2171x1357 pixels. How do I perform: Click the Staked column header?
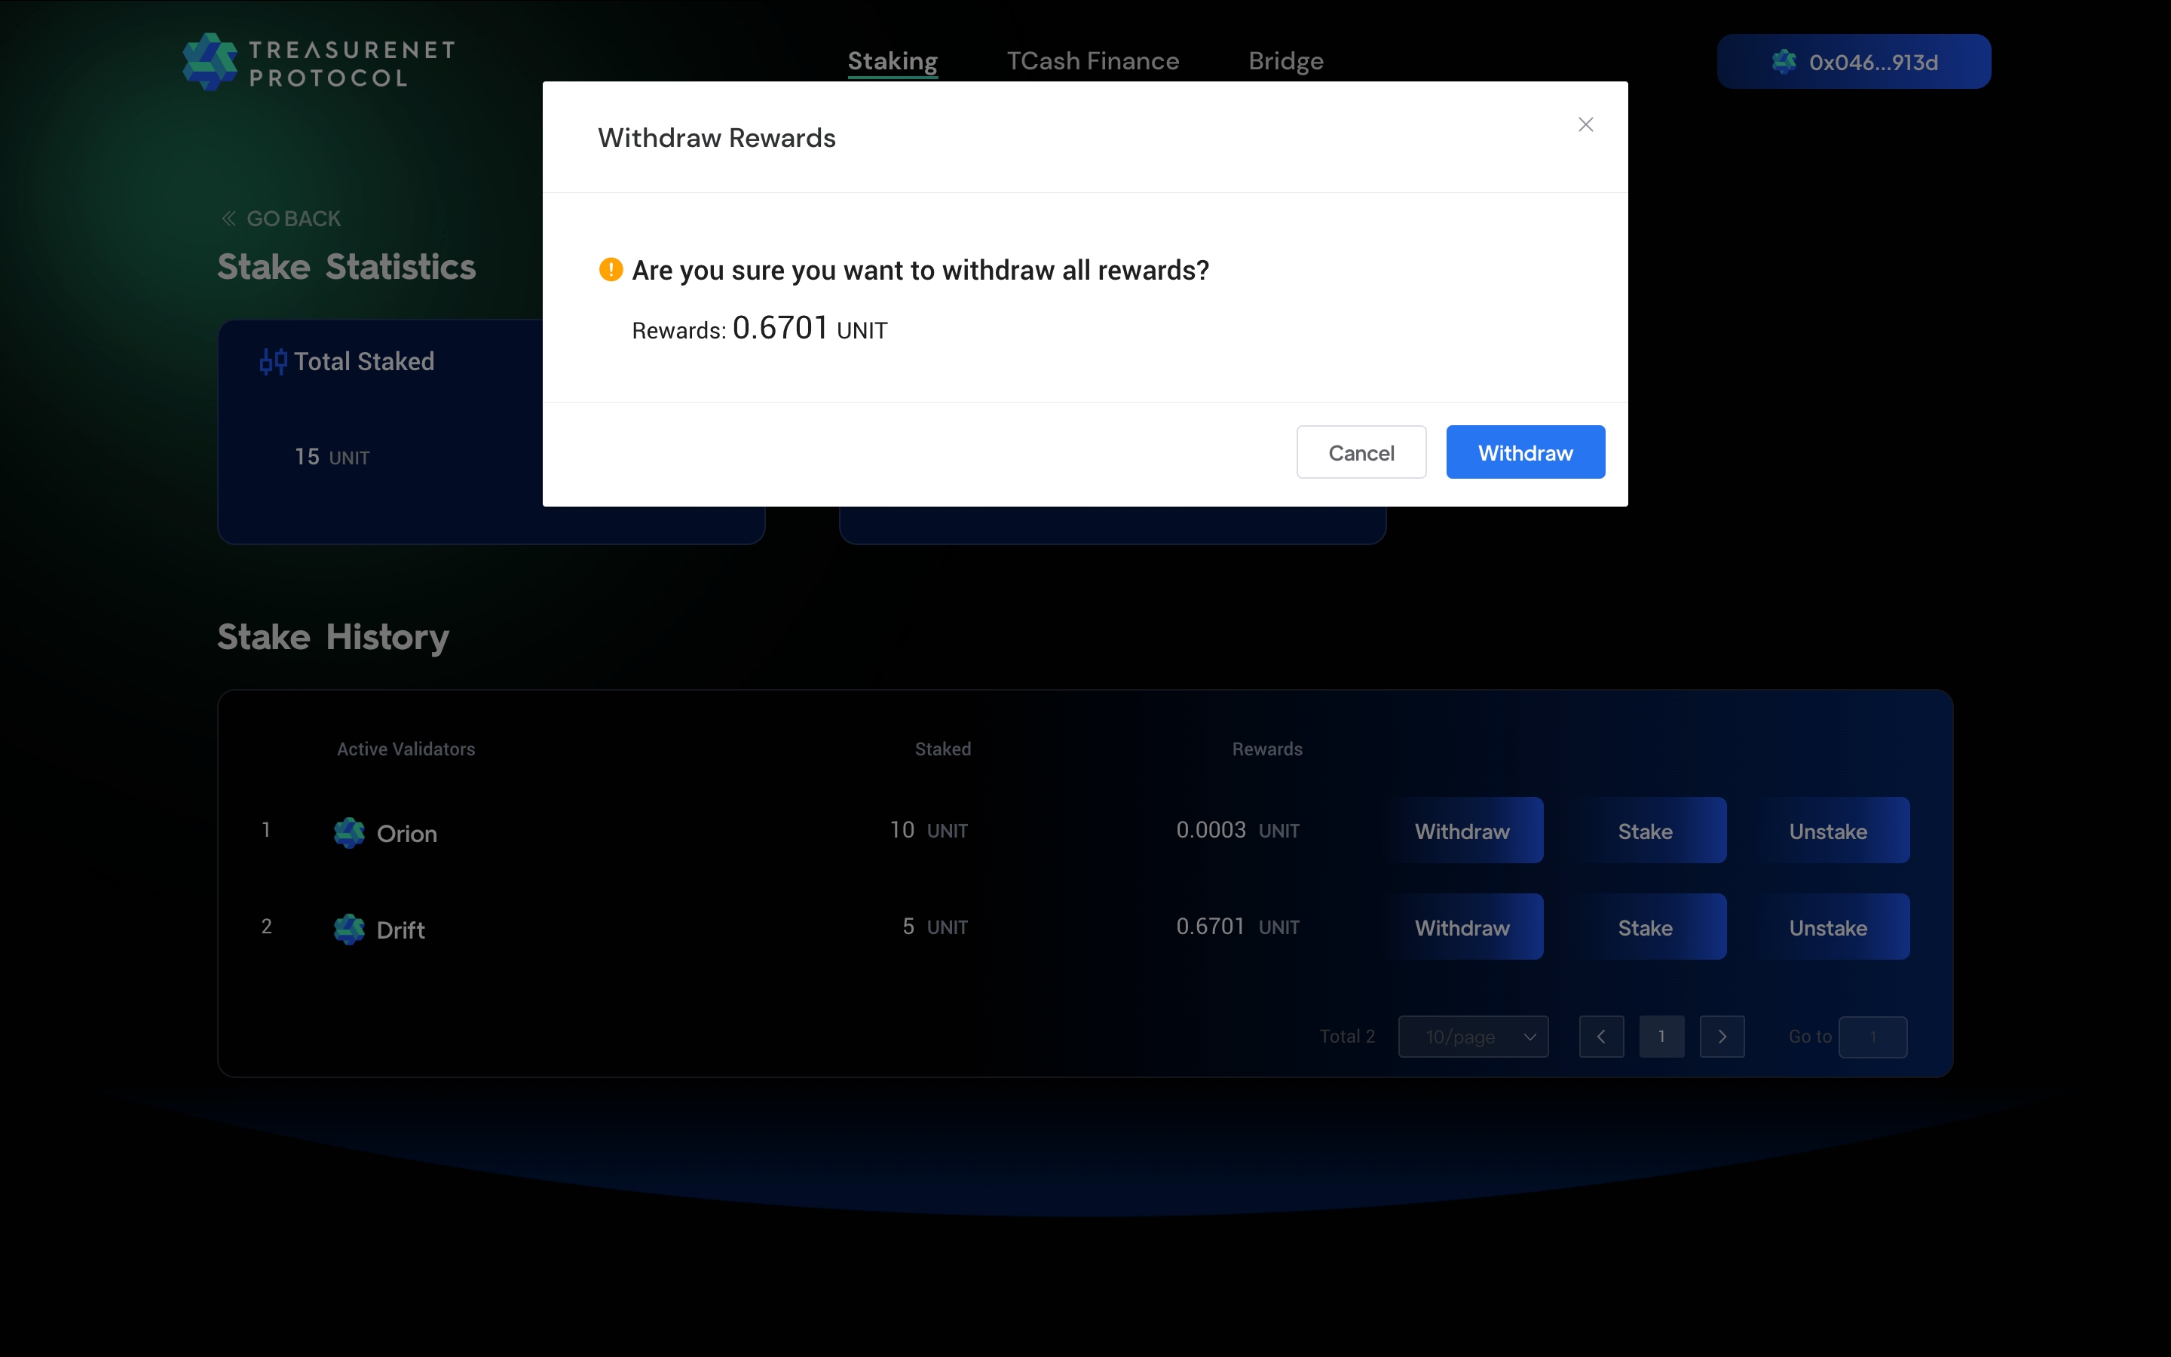(x=943, y=749)
